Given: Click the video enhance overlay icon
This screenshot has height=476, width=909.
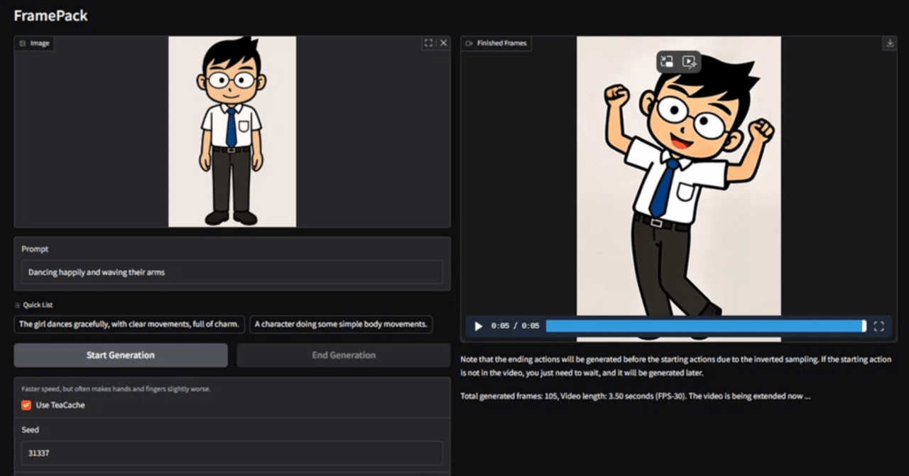Looking at the screenshot, I should tap(689, 62).
